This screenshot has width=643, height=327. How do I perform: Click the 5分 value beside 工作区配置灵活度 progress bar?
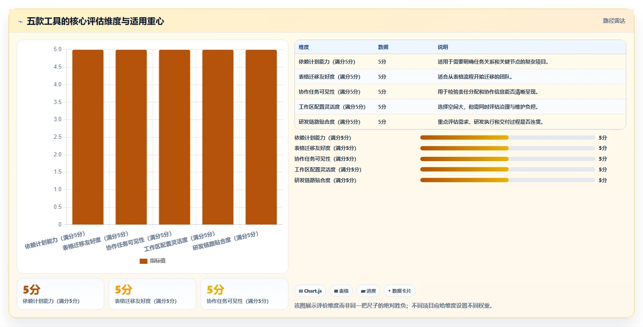603,169
